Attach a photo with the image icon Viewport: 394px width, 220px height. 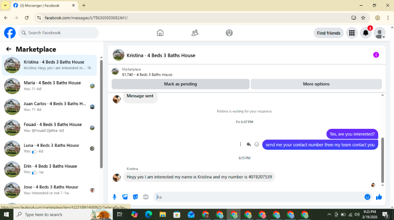pyautogui.click(x=125, y=197)
